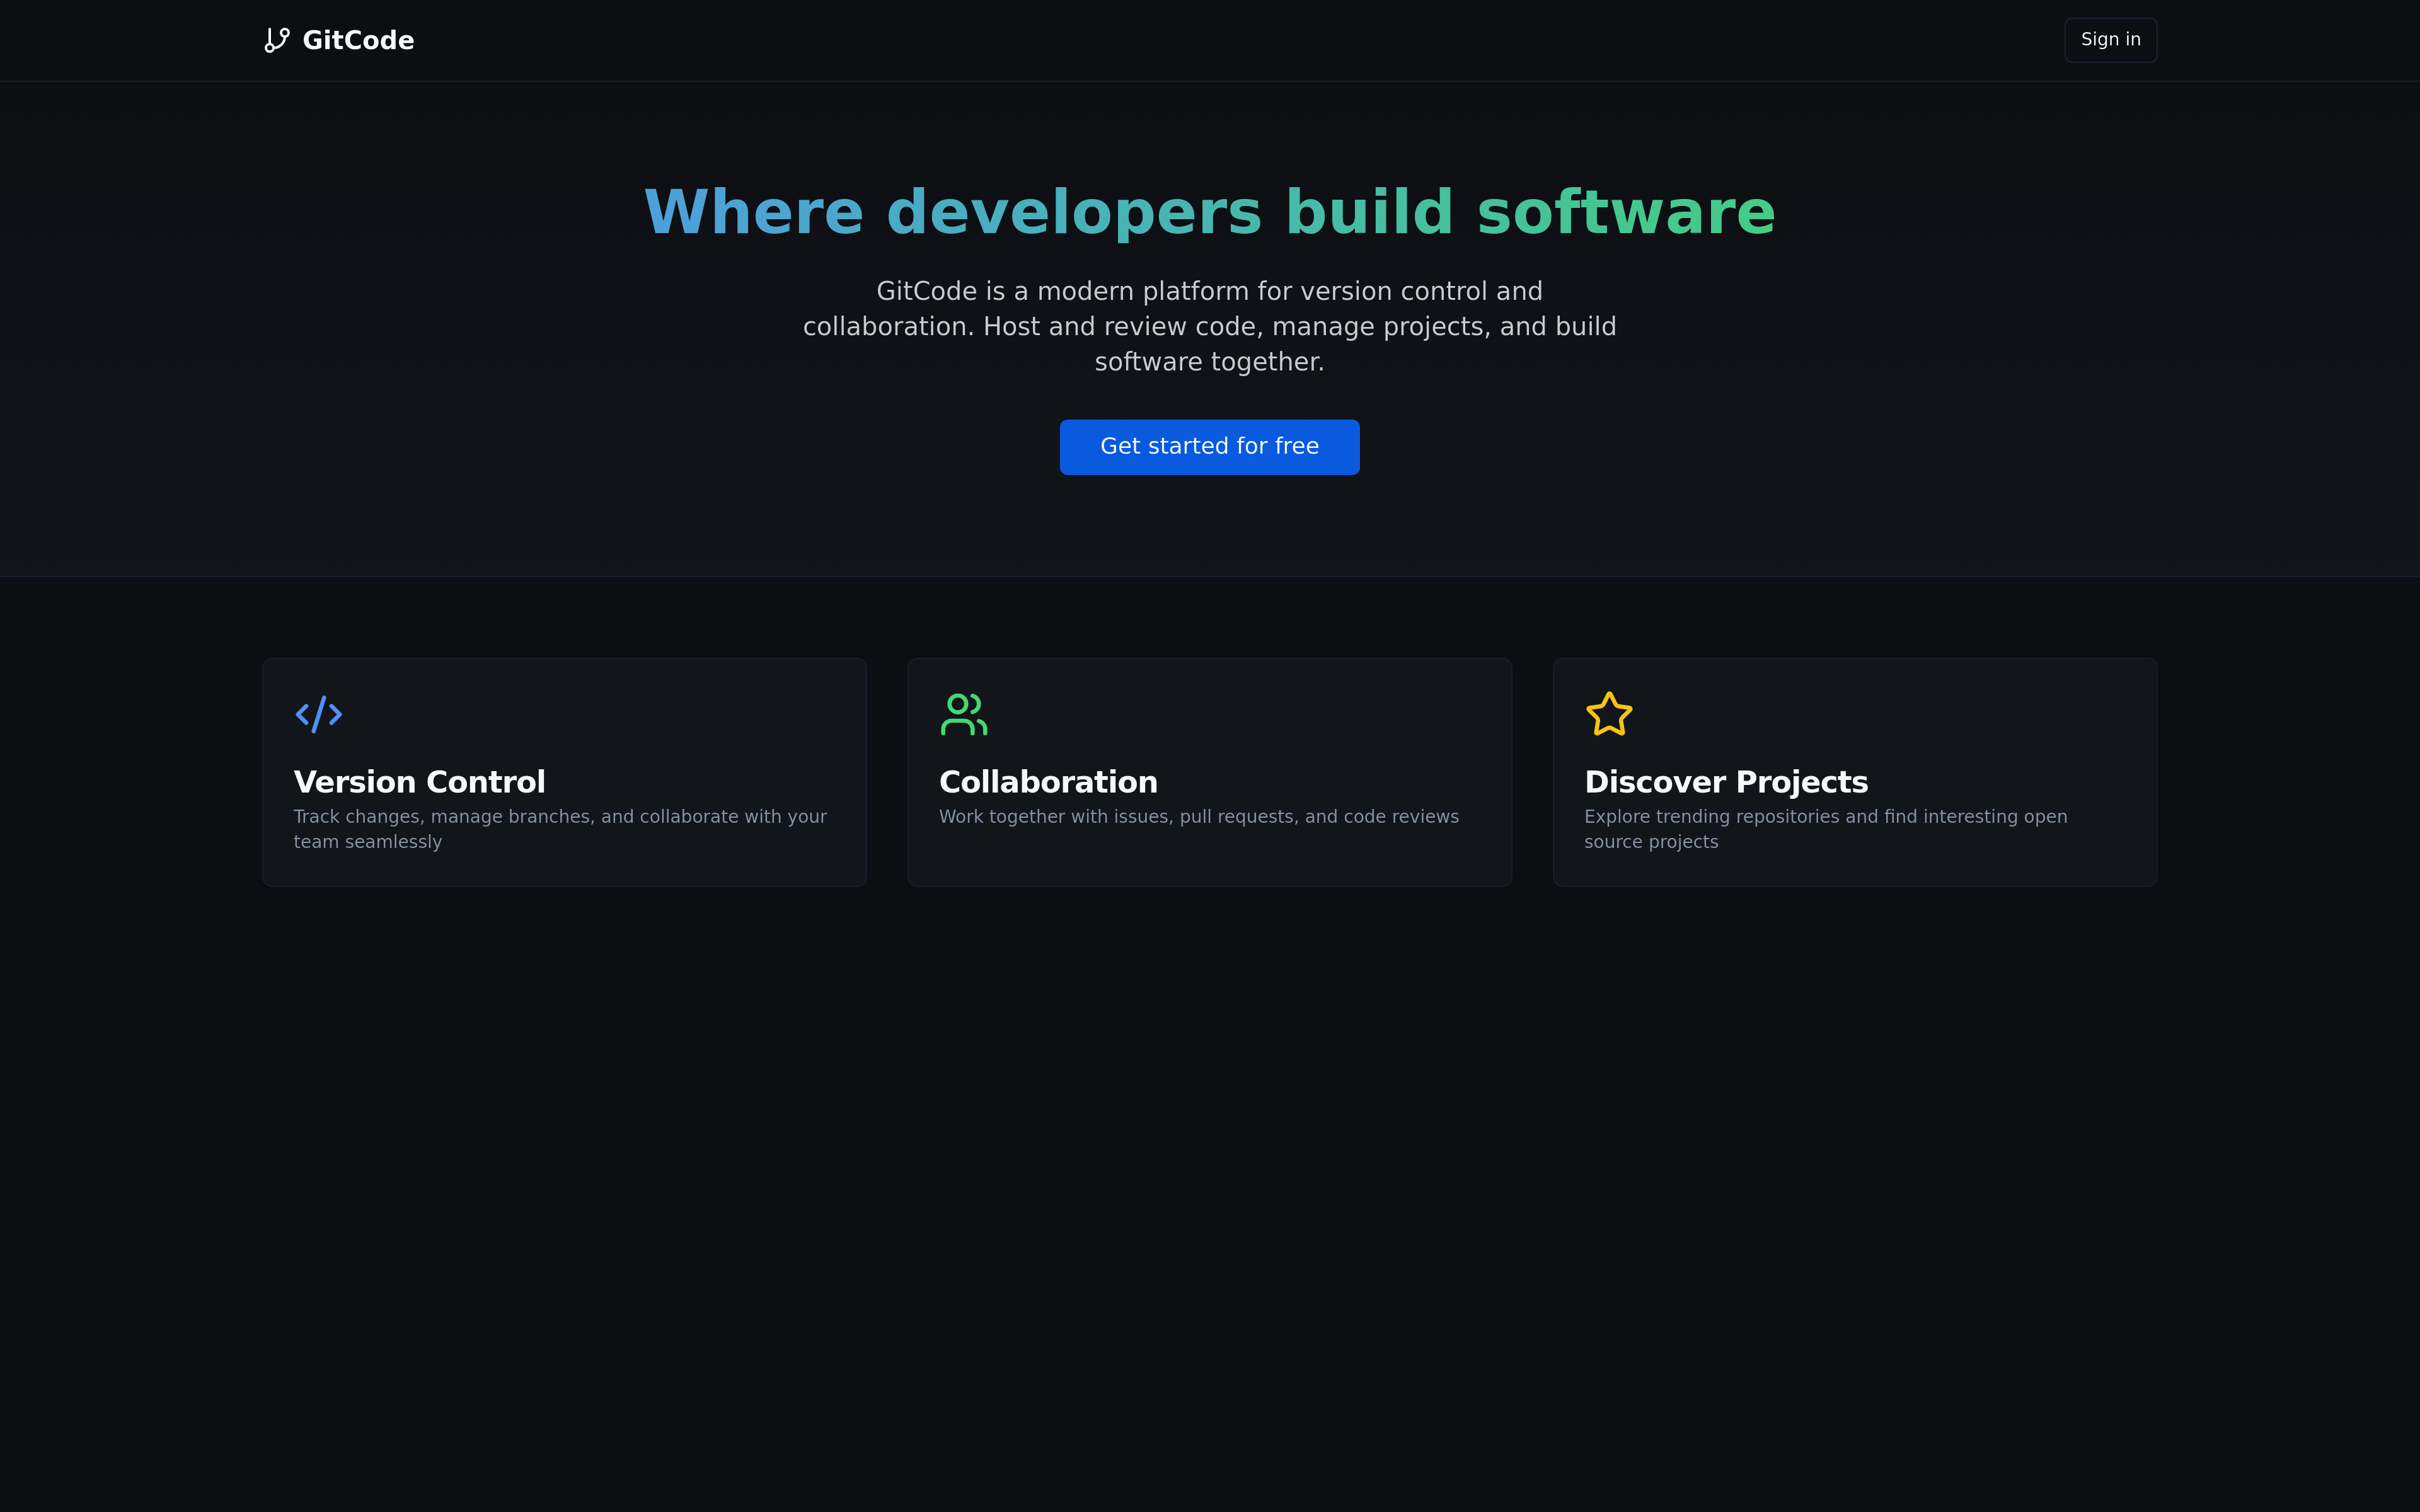Screen dimensions: 2420x1512
Task: Click the green users collaboration icon
Action: click(x=964, y=714)
